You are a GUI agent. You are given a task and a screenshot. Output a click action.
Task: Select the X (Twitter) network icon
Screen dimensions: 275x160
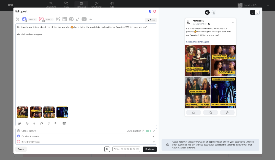17,19
